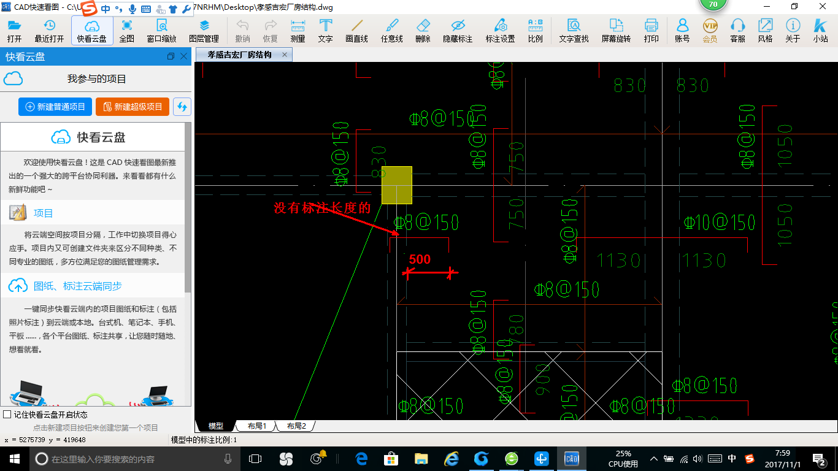The image size is (838, 471).
Task: Tick 记住快看云盘开启状态 checkbox
Action: coord(7,415)
